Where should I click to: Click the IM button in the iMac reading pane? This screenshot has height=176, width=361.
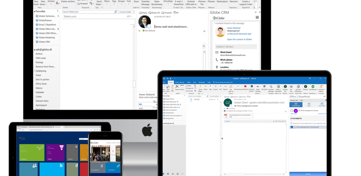click(x=176, y=13)
